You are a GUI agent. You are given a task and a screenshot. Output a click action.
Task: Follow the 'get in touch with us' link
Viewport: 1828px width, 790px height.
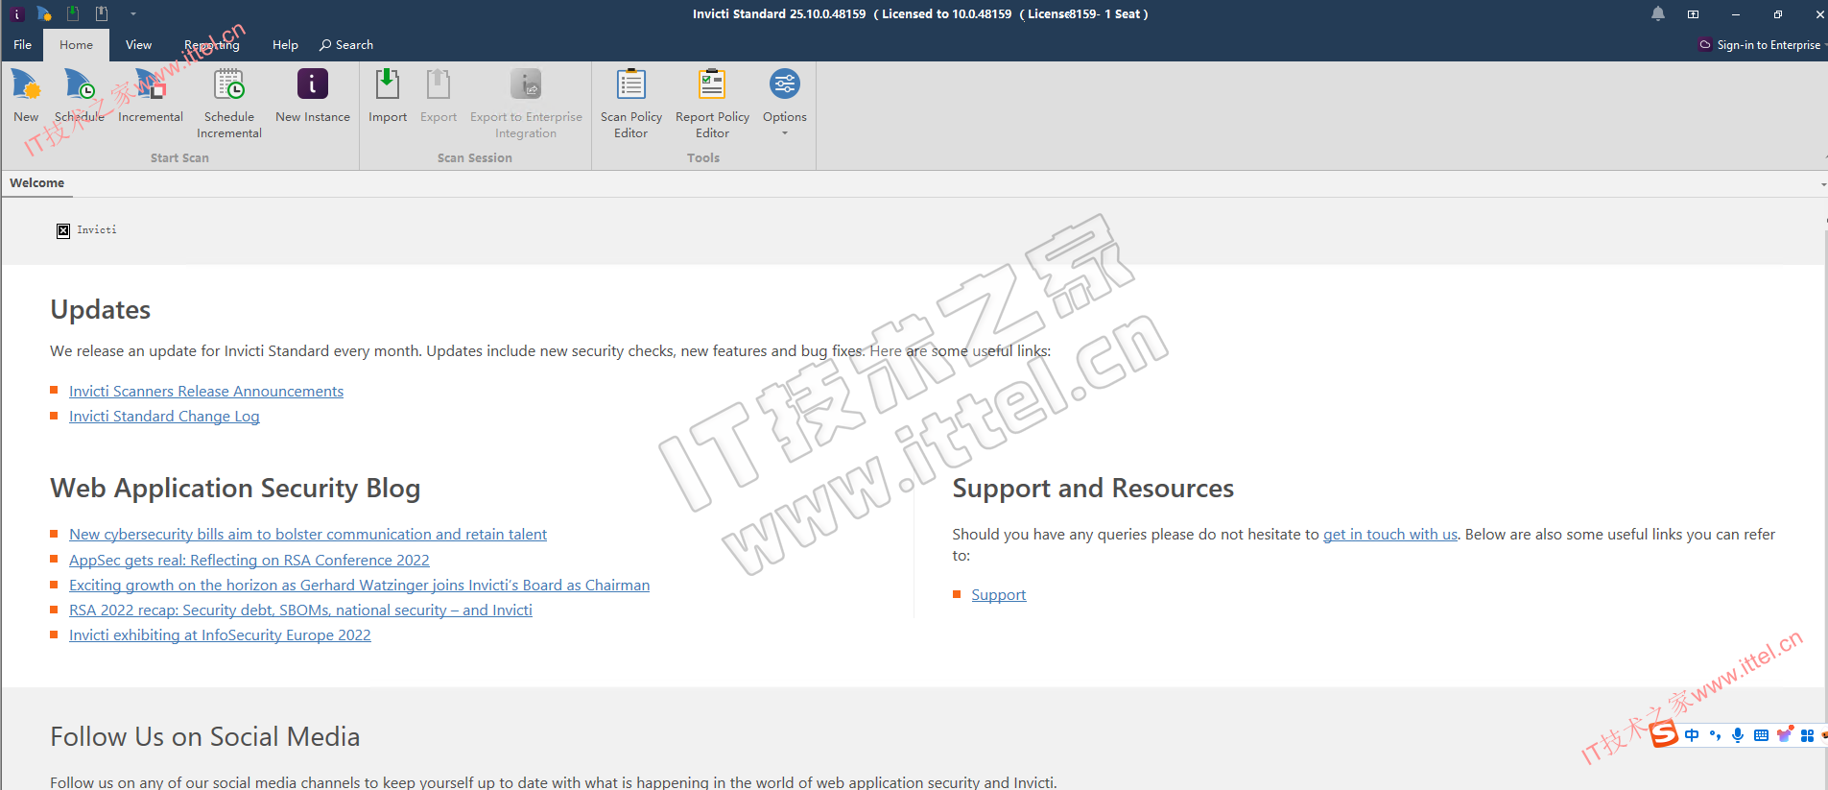point(1389,535)
